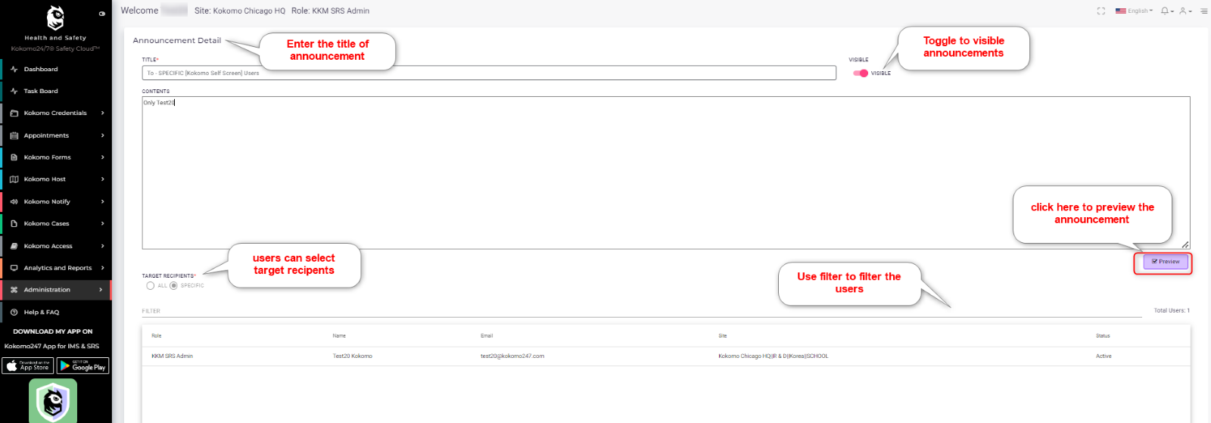The width and height of the screenshot is (1211, 423).
Task: Toggle fullscreen mode icon in top bar
Action: tap(1101, 11)
